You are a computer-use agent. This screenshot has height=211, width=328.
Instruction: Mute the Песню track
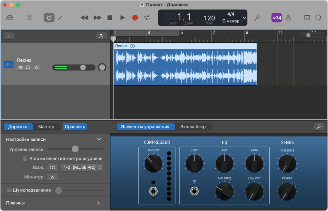pyautogui.click(x=20, y=67)
